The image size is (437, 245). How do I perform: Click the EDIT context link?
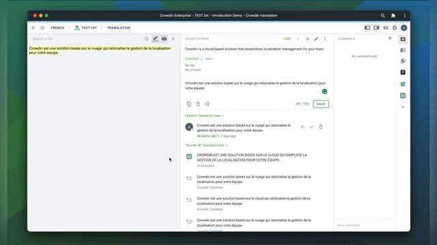(x=209, y=59)
